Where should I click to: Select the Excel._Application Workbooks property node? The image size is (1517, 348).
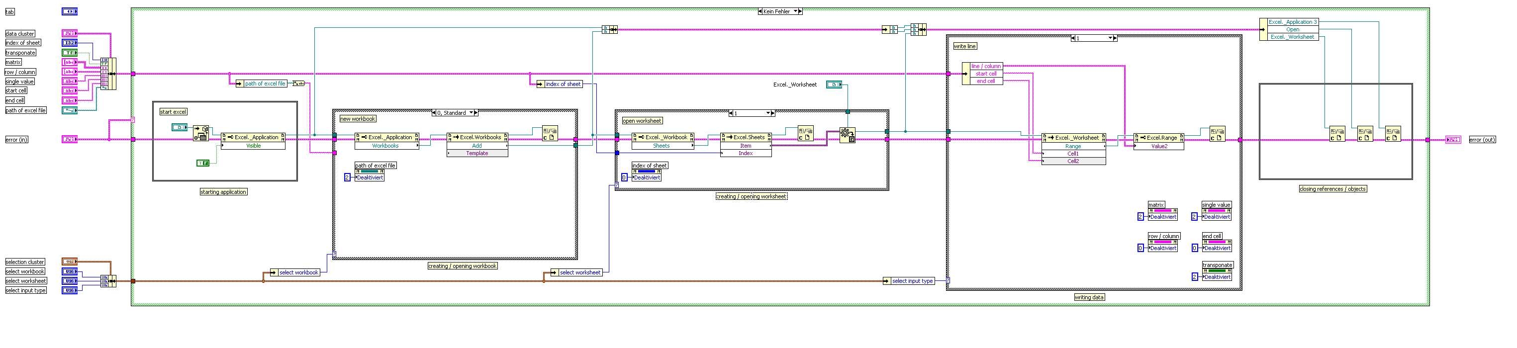pyautogui.click(x=387, y=141)
